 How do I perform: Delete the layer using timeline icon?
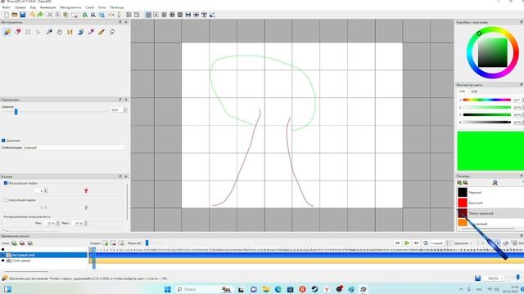tap(22, 243)
